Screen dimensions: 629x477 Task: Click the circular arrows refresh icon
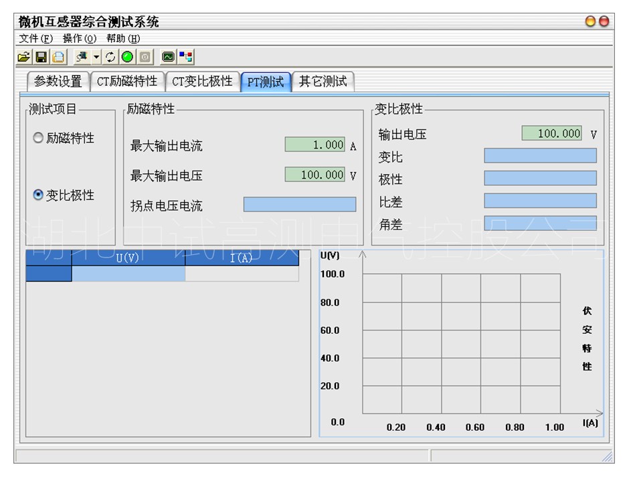pyautogui.click(x=110, y=57)
